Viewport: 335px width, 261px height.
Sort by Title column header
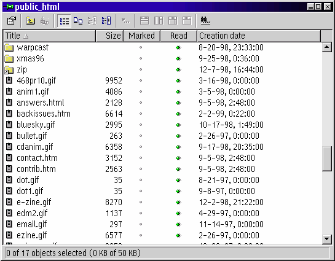(x=50, y=36)
